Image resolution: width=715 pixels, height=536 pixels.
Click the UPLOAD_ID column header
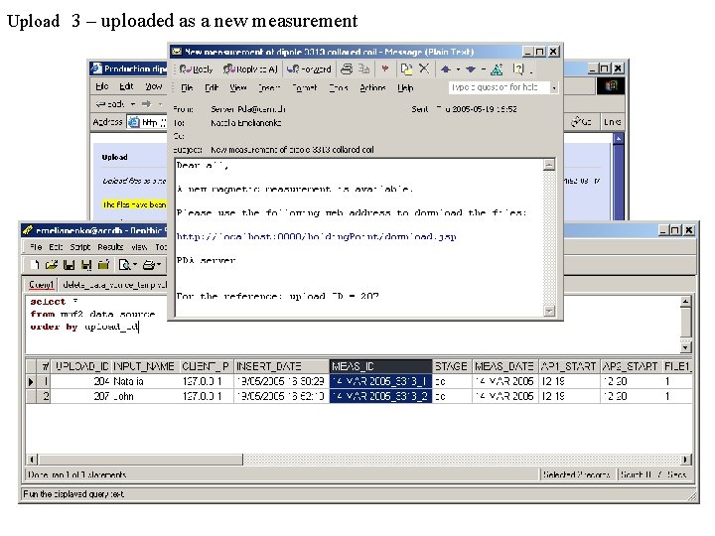coord(81,366)
